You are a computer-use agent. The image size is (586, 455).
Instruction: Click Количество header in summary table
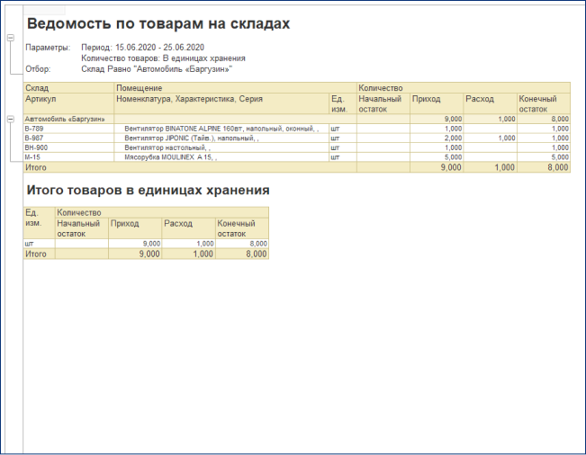[x=162, y=213]
